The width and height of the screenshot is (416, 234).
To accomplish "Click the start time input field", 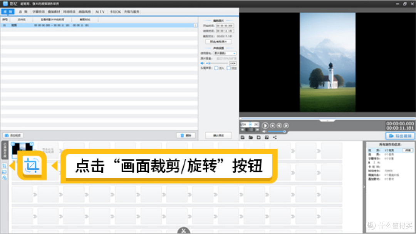I will [x=225, y=26].
